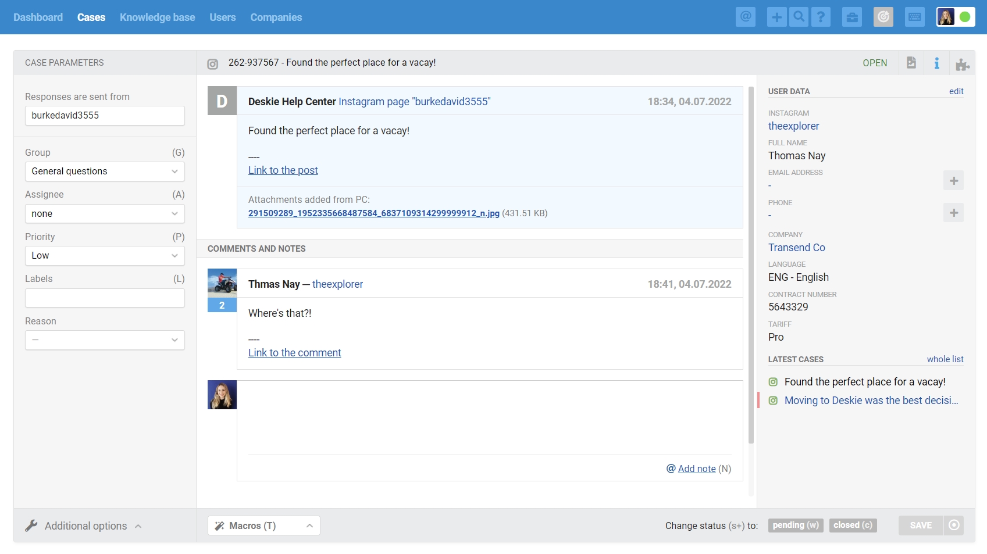Open the question mark help icon

coord(821,17)
